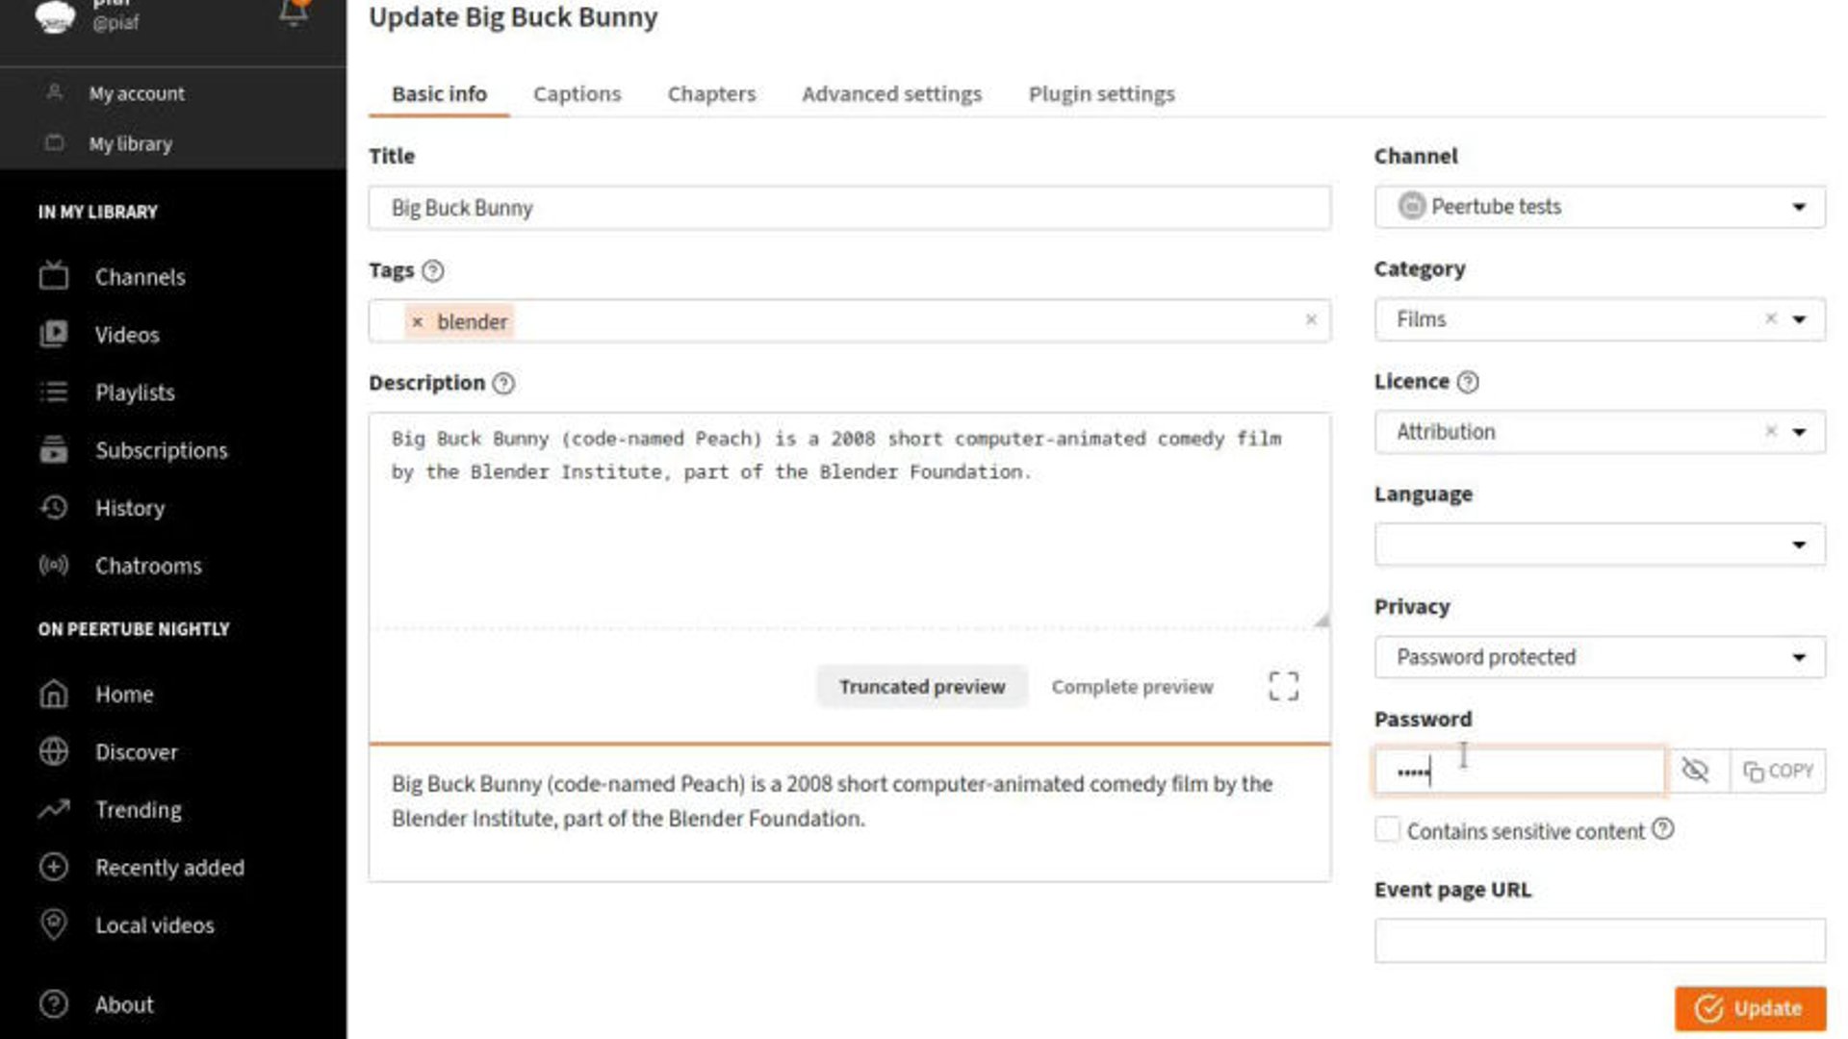The image size is (1848, 1039).
Task: Click the Description text area
Action: [x=849, y=520]
